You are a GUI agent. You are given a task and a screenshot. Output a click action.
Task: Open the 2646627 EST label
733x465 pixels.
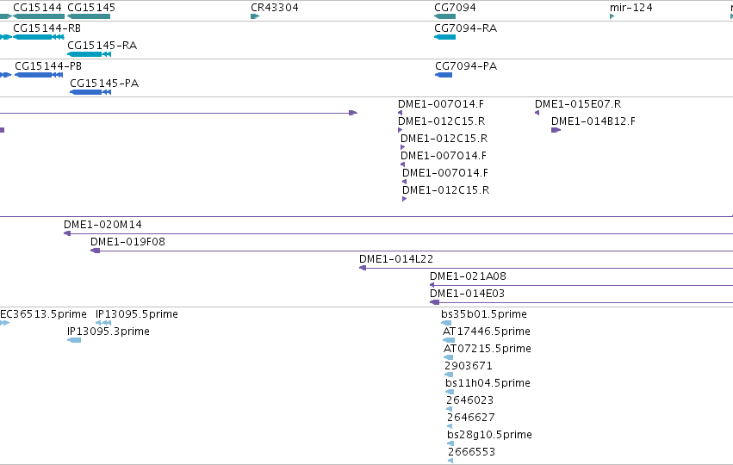tap(471, 418)
